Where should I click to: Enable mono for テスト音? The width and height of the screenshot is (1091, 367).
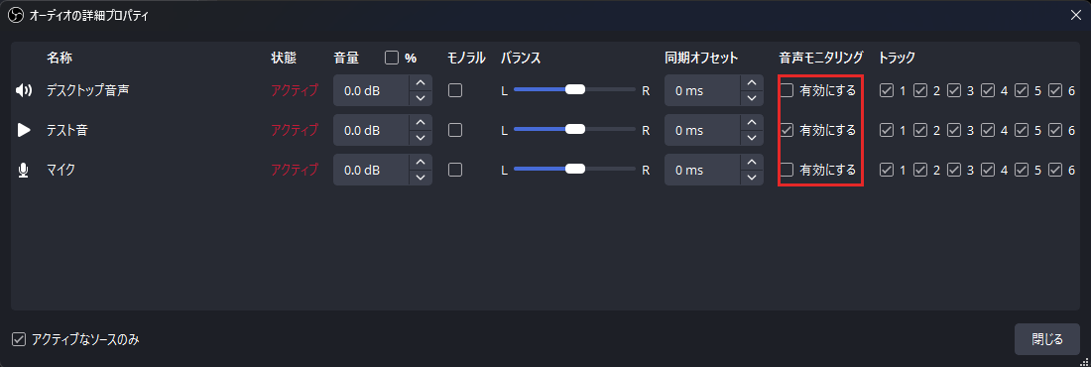(455, 130)
